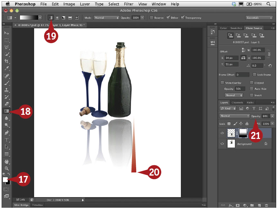Toggle the Transparency checkbox
The width and height of the screenshot is (280, 210).
(182, 17)
